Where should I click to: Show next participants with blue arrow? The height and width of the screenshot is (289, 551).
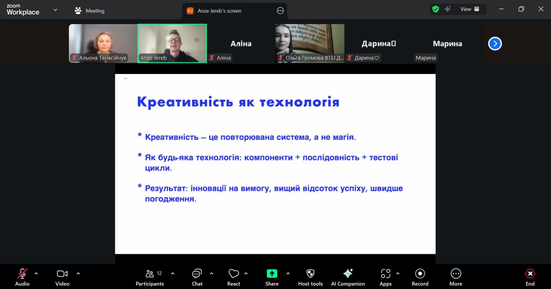point(495,43)
